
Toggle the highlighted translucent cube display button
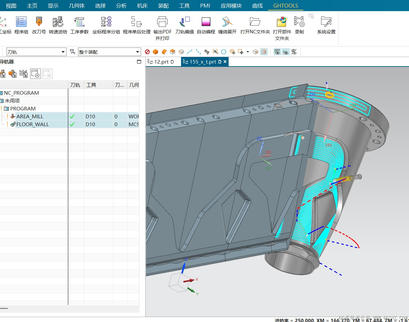(264, 52)
